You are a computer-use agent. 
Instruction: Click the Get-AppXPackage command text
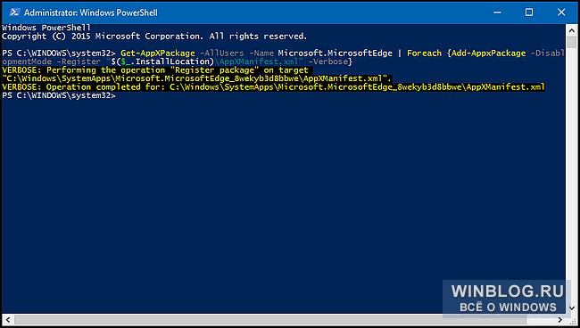[158, 53]
